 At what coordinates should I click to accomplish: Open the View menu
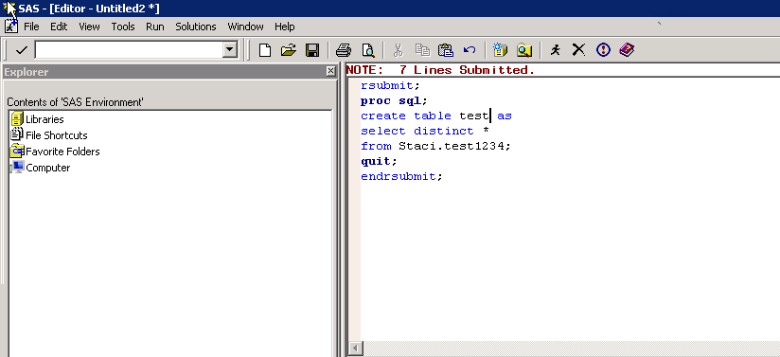(x=90, y=27)
